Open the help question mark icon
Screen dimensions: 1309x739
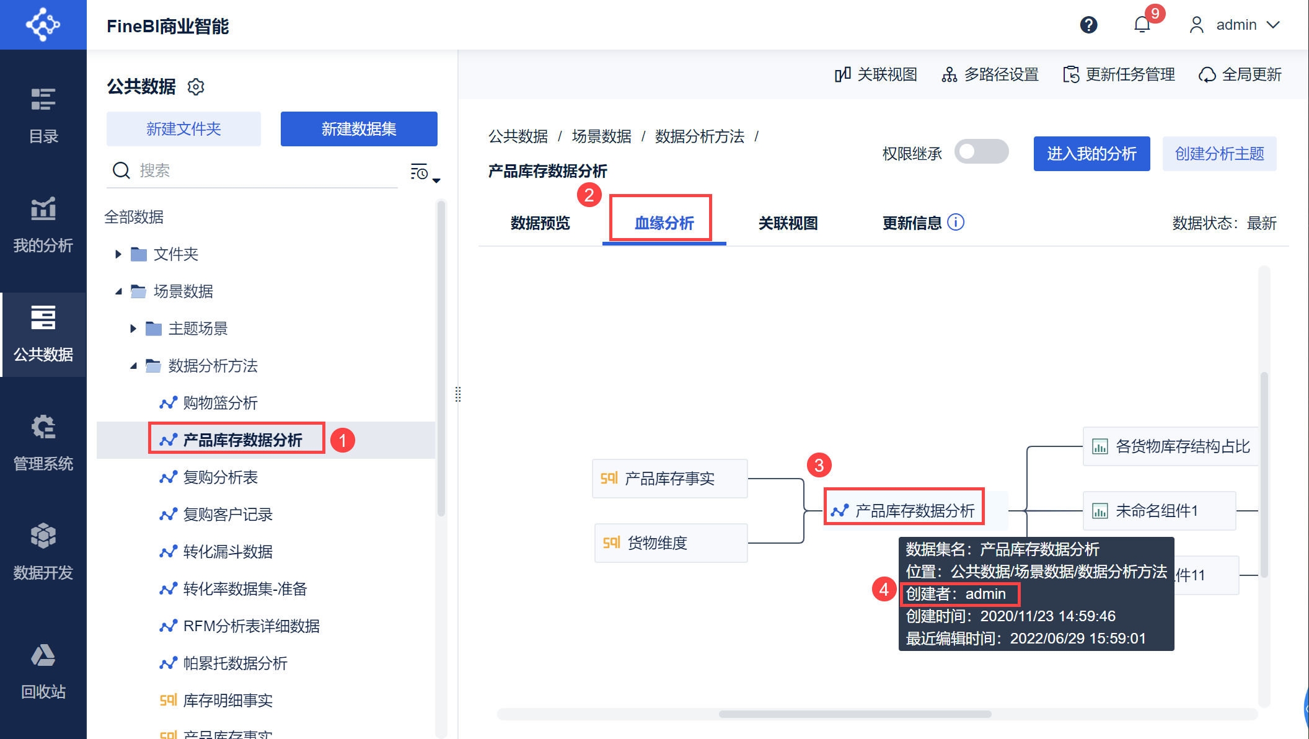tap(1088, 25)
